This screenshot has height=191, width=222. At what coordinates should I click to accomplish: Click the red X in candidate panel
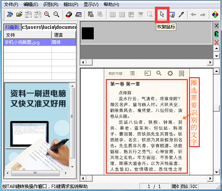pyautogui.click(x=216, y=42)
